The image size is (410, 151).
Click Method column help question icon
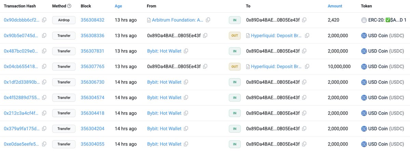[69, 6]
